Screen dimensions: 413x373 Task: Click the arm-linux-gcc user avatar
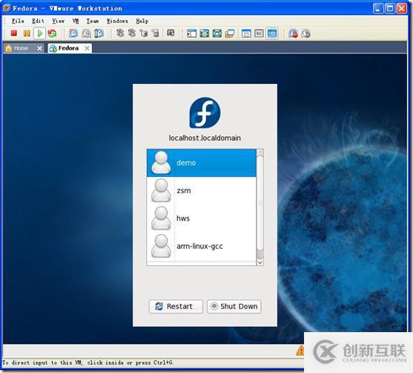[161, 246]
